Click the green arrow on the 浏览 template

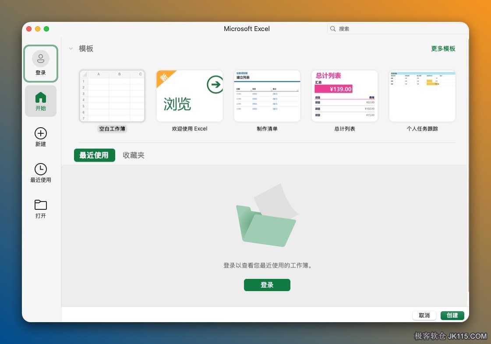point(215,84)
